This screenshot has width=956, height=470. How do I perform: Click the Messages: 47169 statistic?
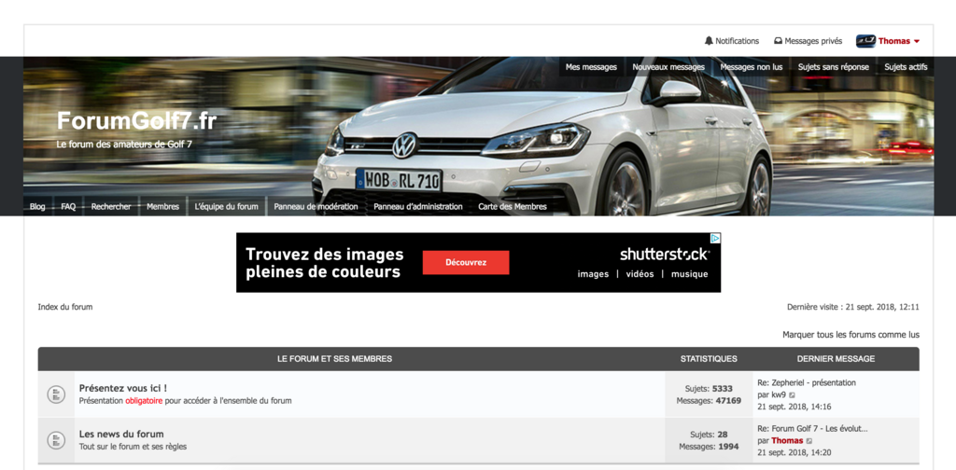coord(709,401)
